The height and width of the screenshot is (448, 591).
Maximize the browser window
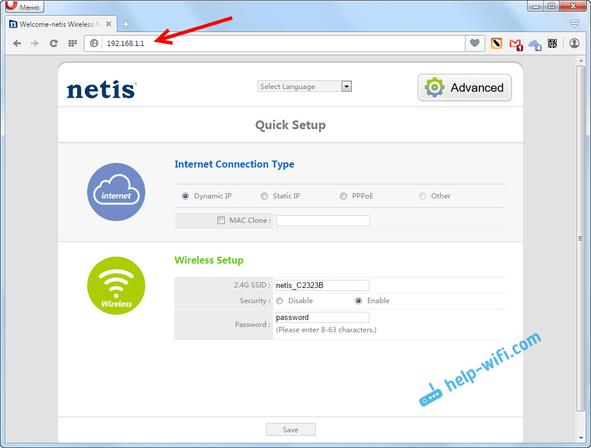551,6
